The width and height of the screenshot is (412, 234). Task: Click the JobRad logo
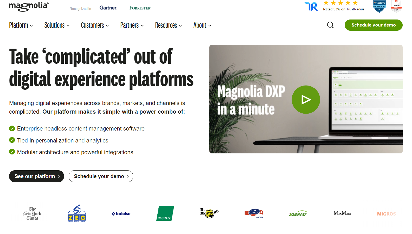tap(298, 213)
